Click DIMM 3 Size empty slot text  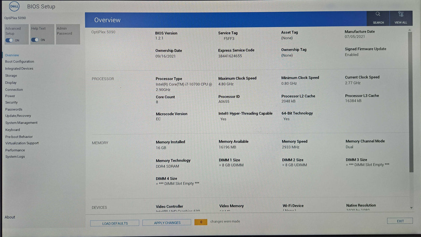[367, 165]
